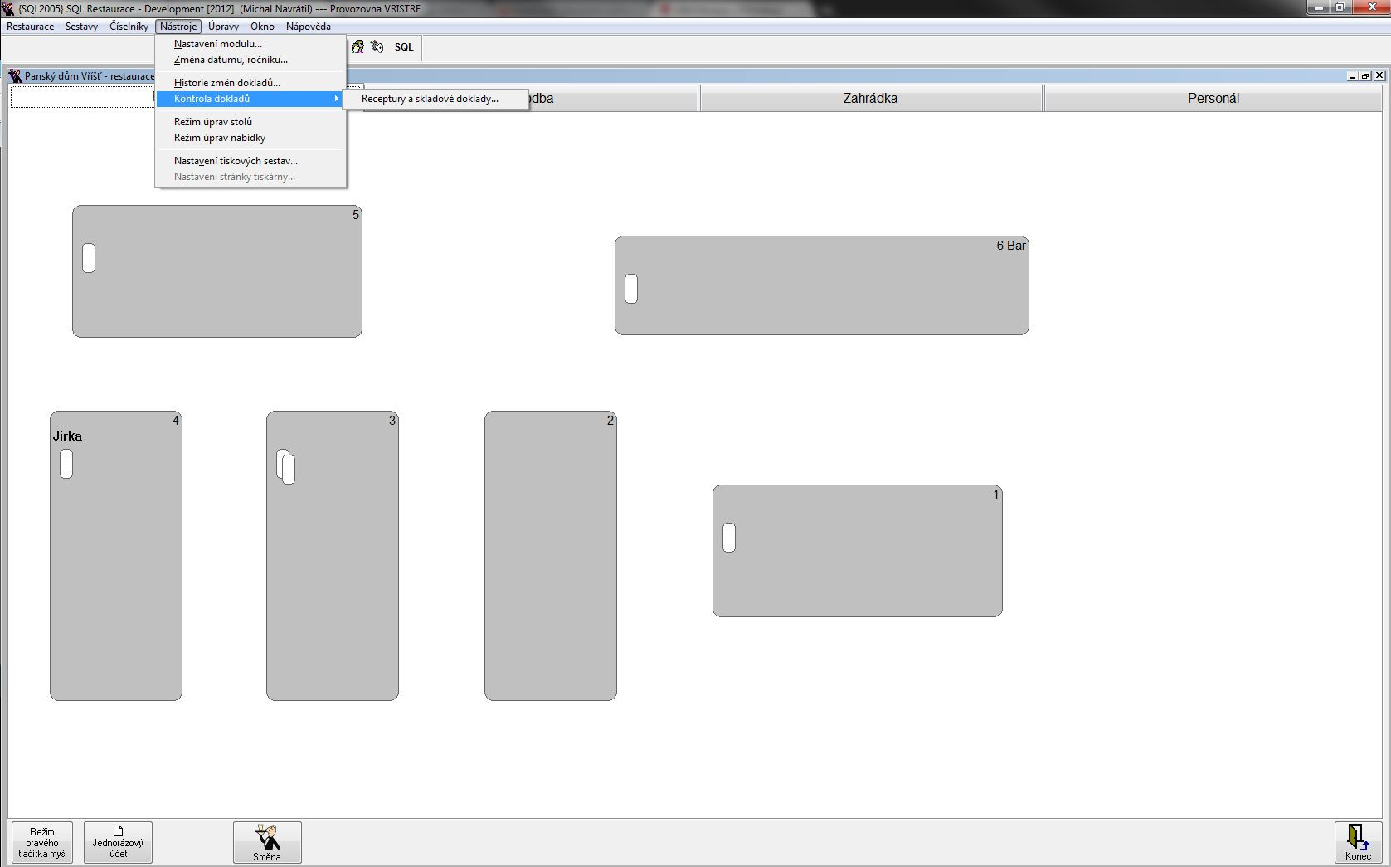This screenshot has height=867, width=1391.
Task: Select table 3
Action: (333, 556)
